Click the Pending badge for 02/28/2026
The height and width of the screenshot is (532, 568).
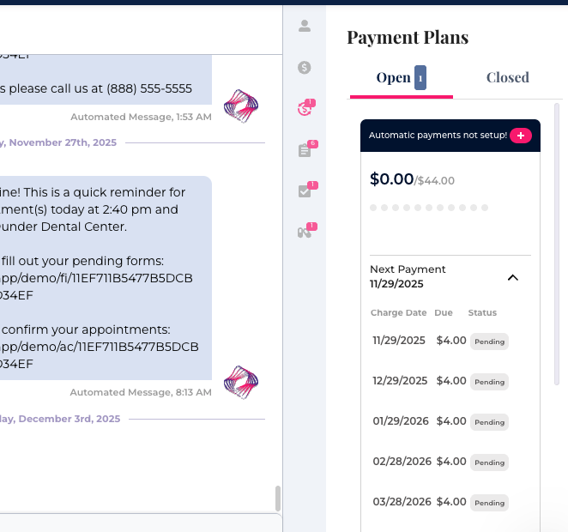(489, 462)
